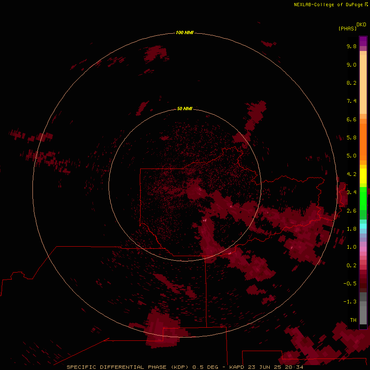Click the 4.2 color scale value
This screenshot has height=370, width=370.
point(351,174)
